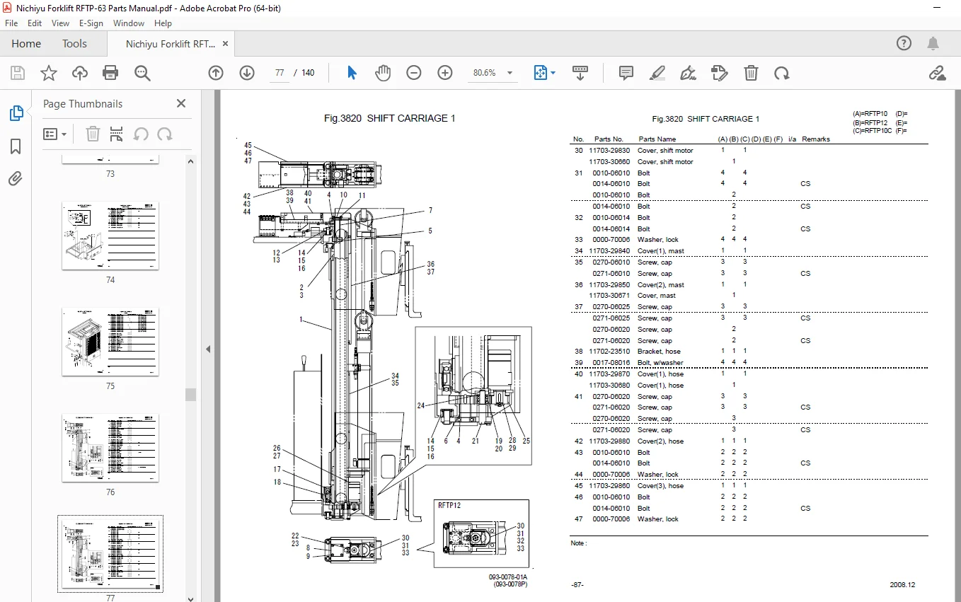The image size is (961, 602).
Task: Select page 74 thumbnail
Action: [x=110, y=236]
